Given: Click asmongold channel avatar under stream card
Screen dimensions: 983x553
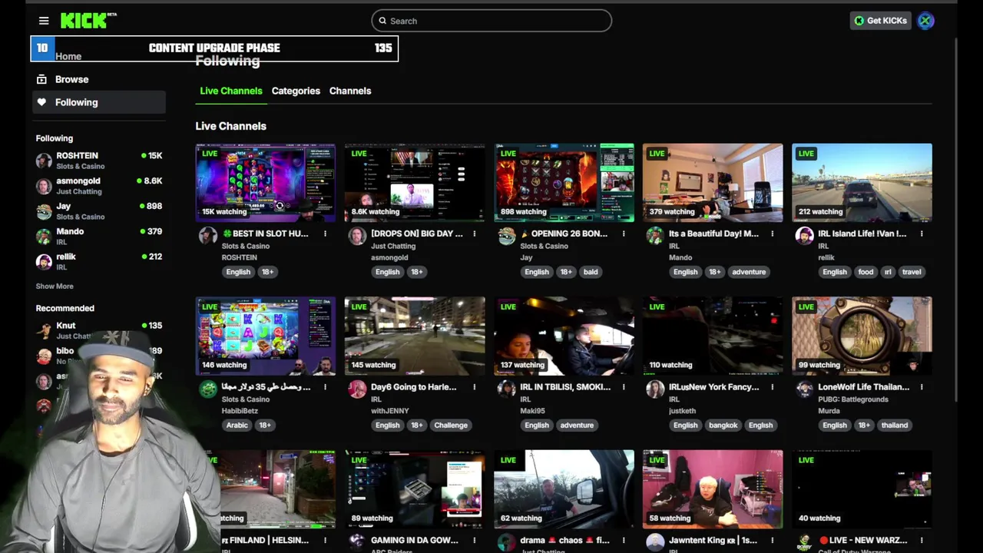Looking at the screenshot, I should (x=357, y=236).
